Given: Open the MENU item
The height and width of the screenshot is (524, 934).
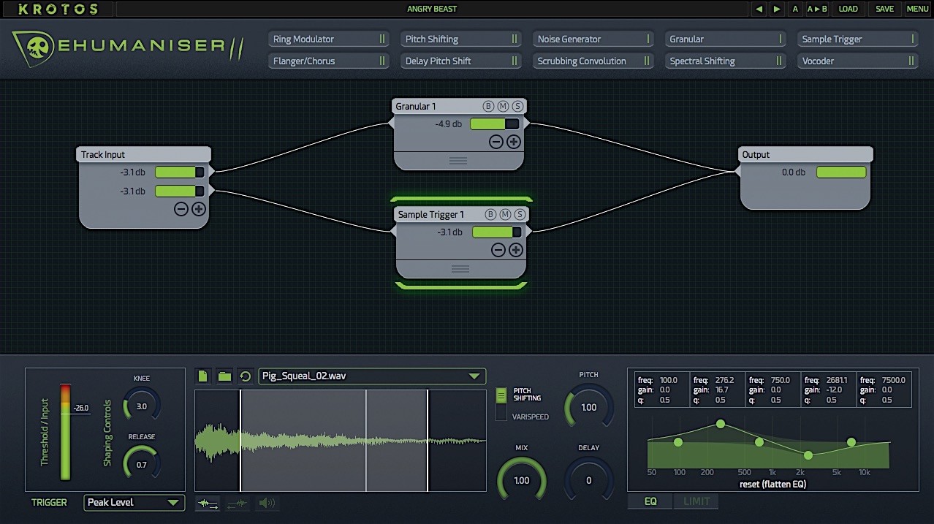Looking at the screenshot, I should (x=917, y=9).
